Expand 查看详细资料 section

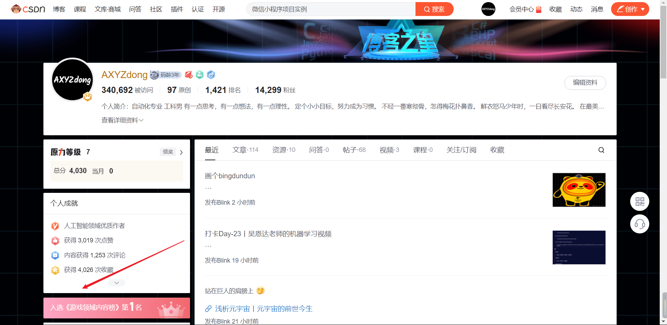point(122,120)
